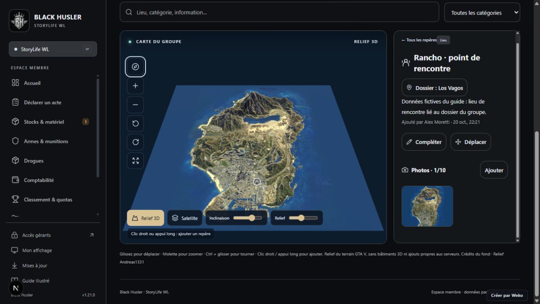
Task: Rotate map counterclockwise
Action: pos(135,123)
